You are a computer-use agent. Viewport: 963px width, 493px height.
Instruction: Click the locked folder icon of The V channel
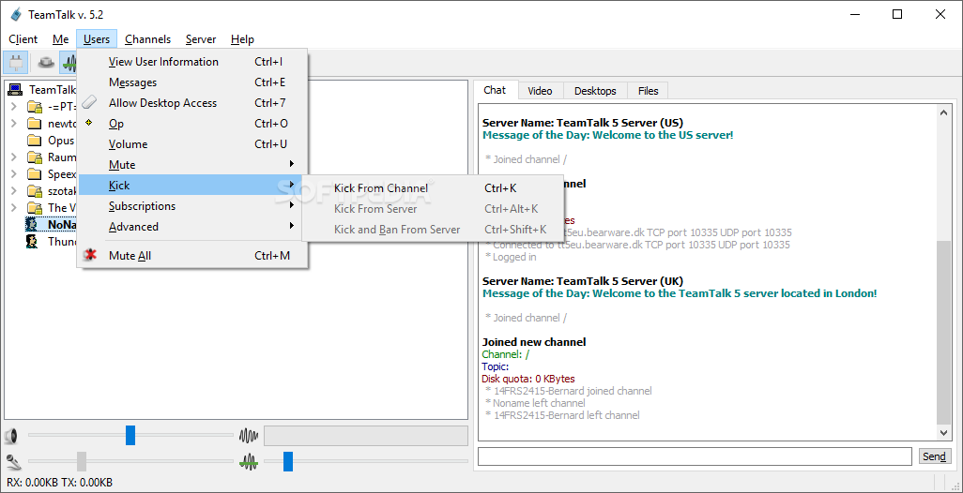[x=35, y=208]
